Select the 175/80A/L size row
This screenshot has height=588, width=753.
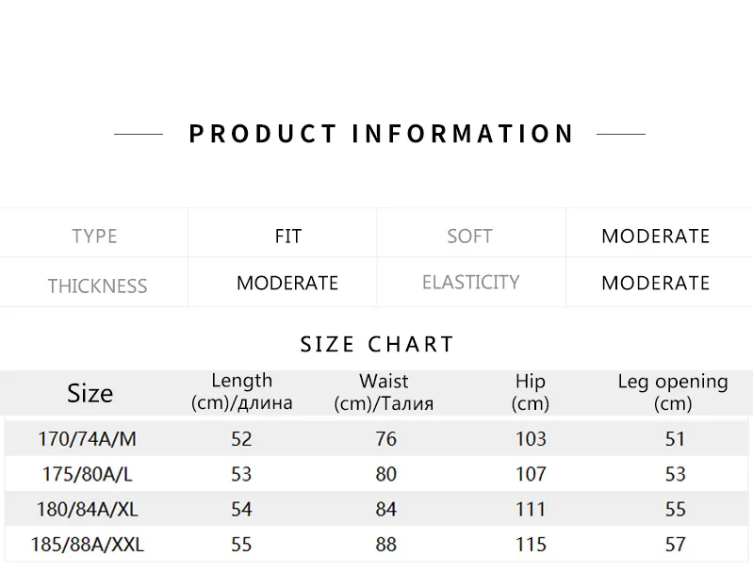(377, 474)
